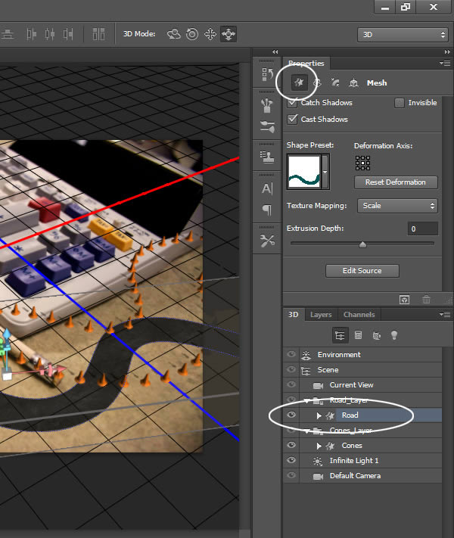Click the Reset Deformation button
Viewport: 454px width, 538px height.
(x=396, y=182)
